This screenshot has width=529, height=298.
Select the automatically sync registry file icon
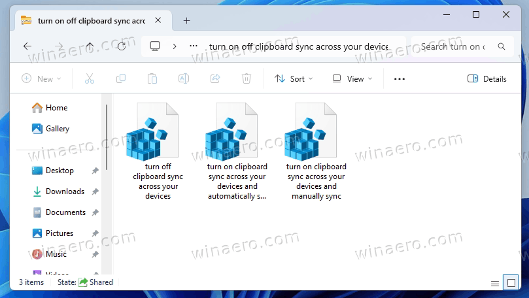231,131
